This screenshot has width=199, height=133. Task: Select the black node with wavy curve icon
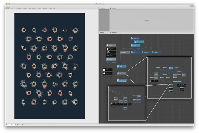[111, 56]
